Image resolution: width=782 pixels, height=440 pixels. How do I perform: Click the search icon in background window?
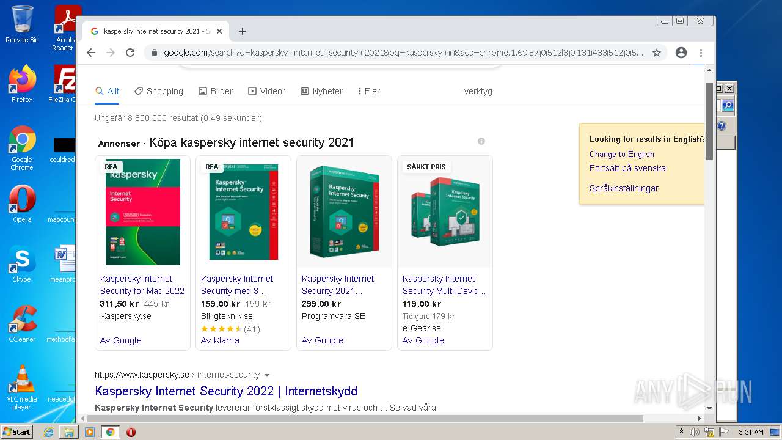[x=727, y=106]
